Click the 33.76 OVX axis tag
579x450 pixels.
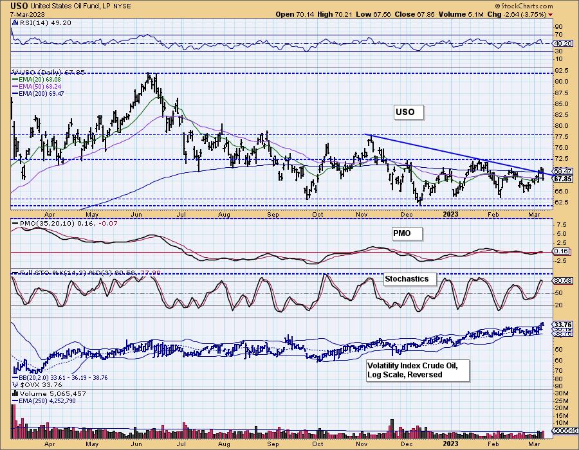[x=563, y=325]
